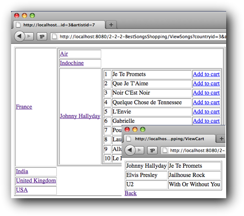This screenshot has height=216, width=244.
Task: Click the U2 cell in the cart
Action: (146, 185)
